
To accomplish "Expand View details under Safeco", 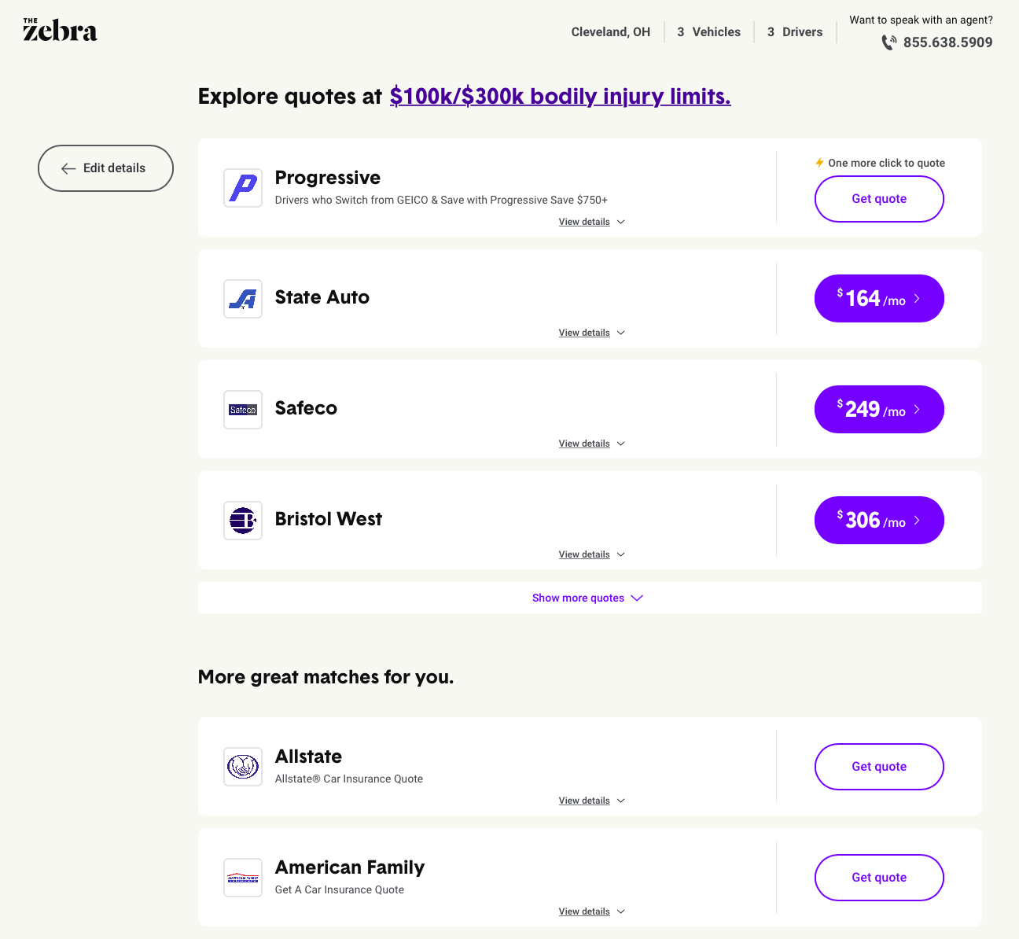I will click(x=592, y=444).
